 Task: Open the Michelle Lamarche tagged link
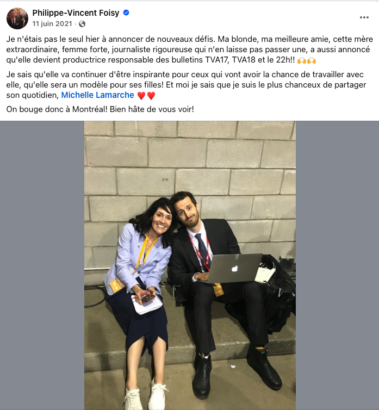click(97, 95)
